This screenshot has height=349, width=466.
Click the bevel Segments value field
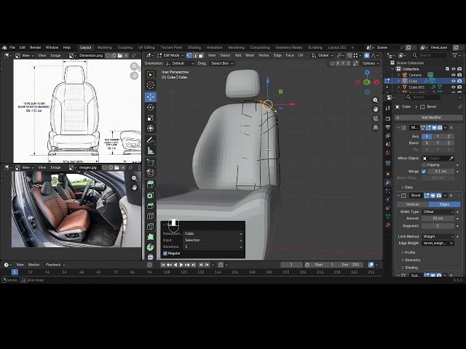pyautogui.click(x=438, y=226)
